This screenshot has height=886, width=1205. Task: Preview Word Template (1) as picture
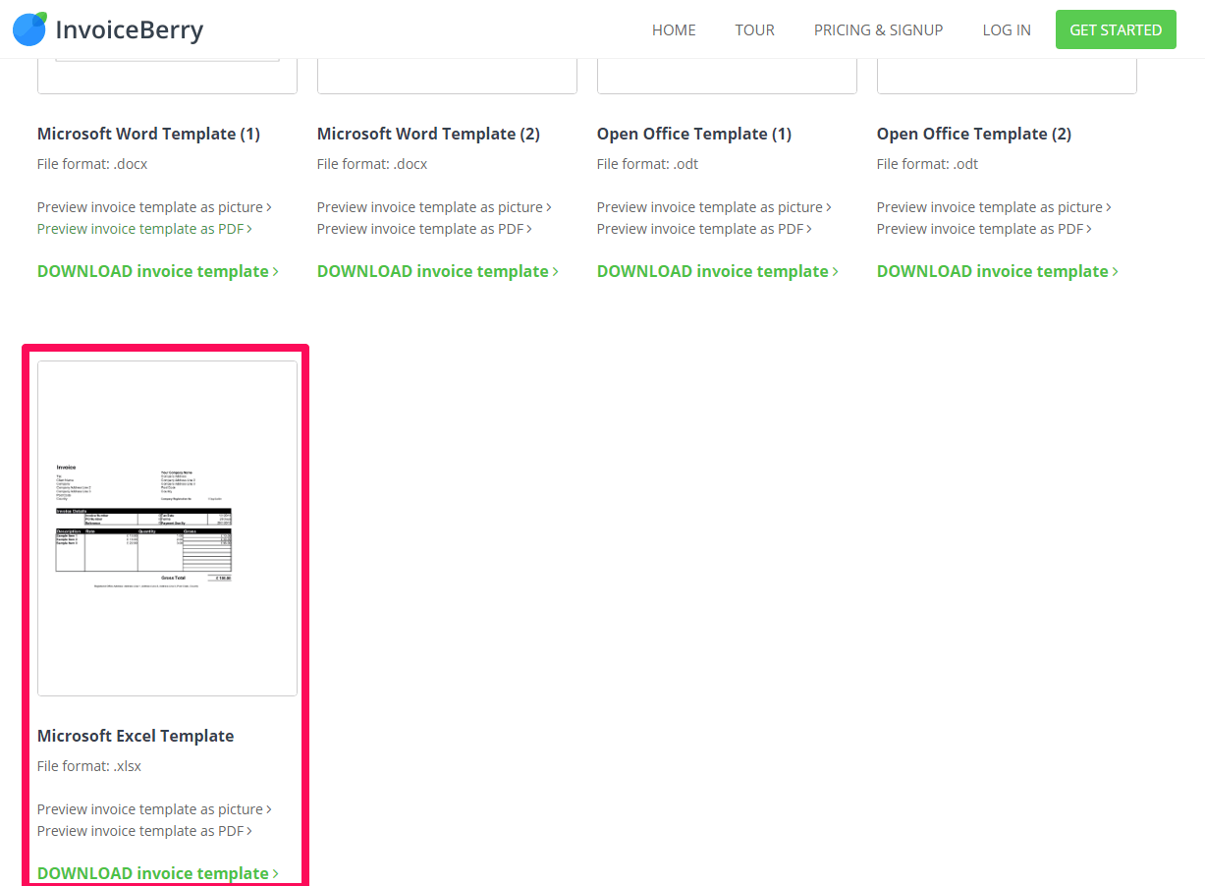click(154, 207)
